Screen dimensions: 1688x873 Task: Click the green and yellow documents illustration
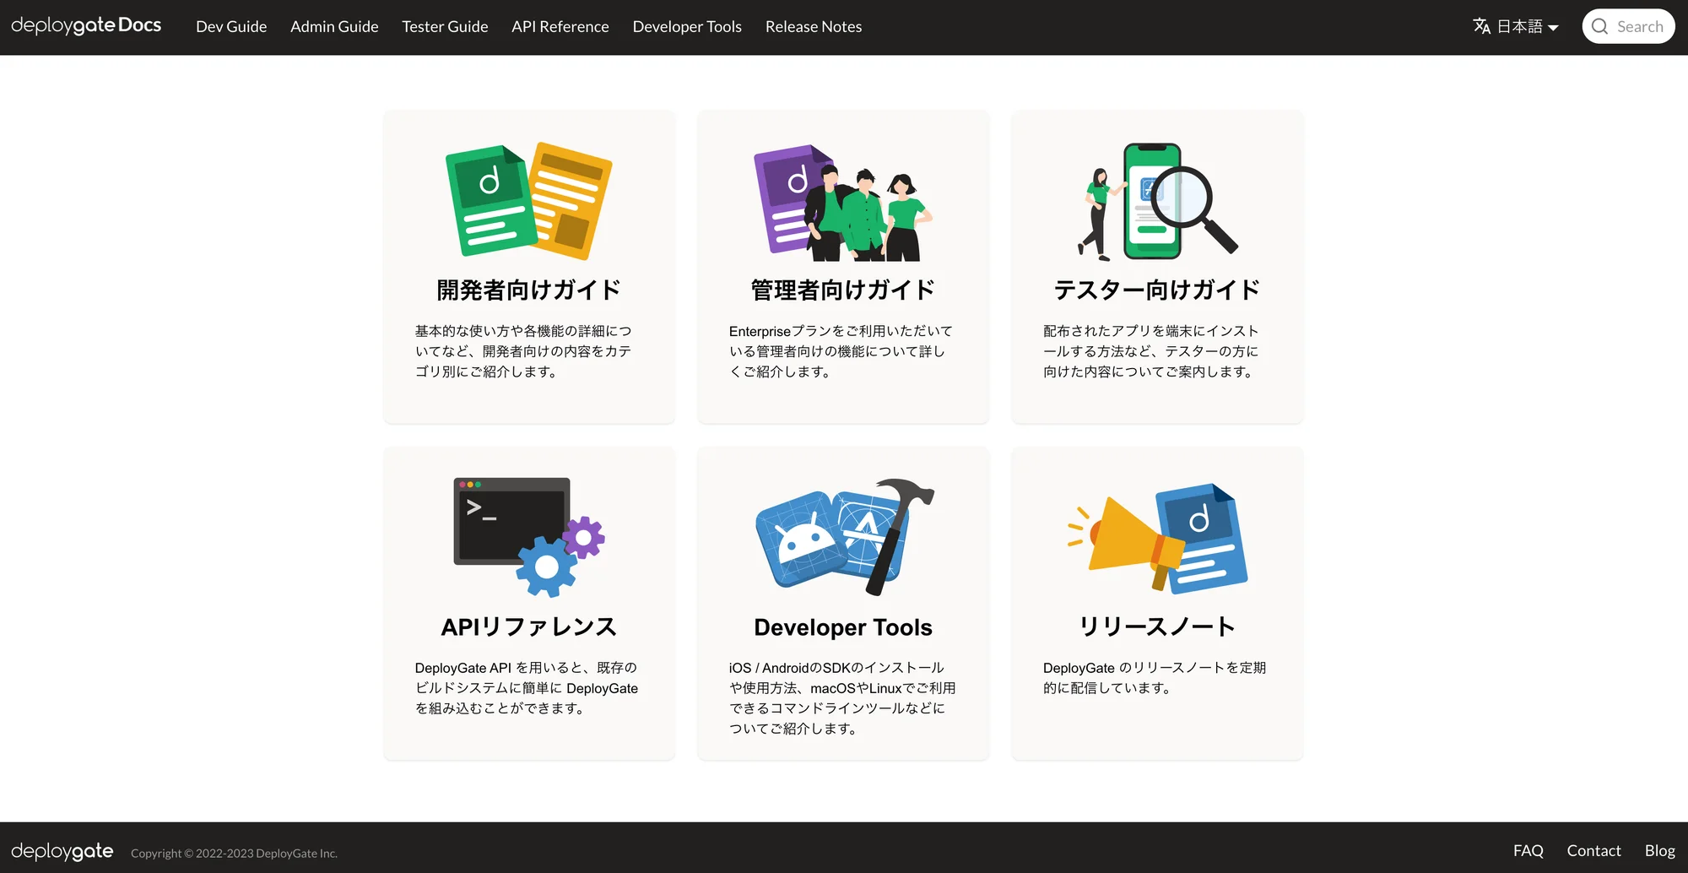click(x=529, y=200)
